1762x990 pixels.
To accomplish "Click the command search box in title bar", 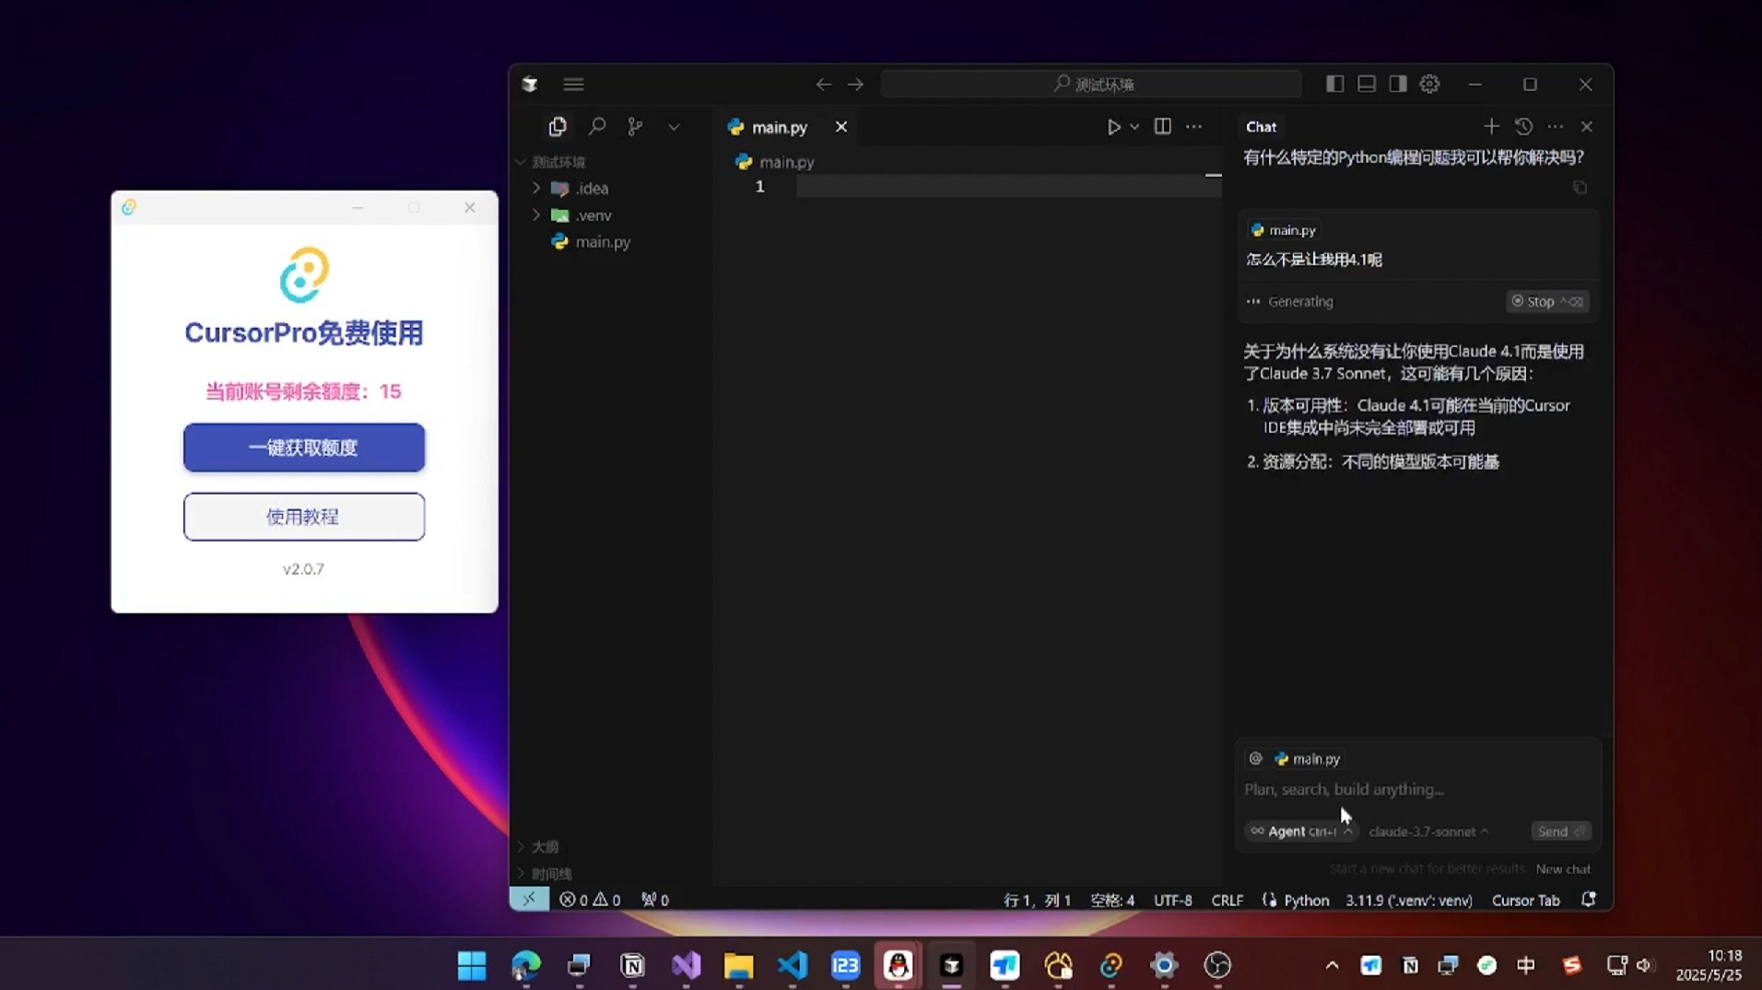I will (1091, 84).
